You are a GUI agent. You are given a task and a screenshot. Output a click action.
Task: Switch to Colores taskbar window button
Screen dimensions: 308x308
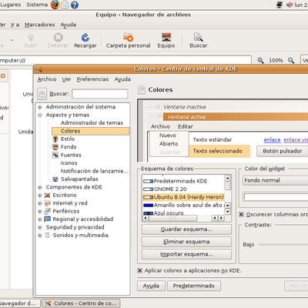[x=81, y=303]
